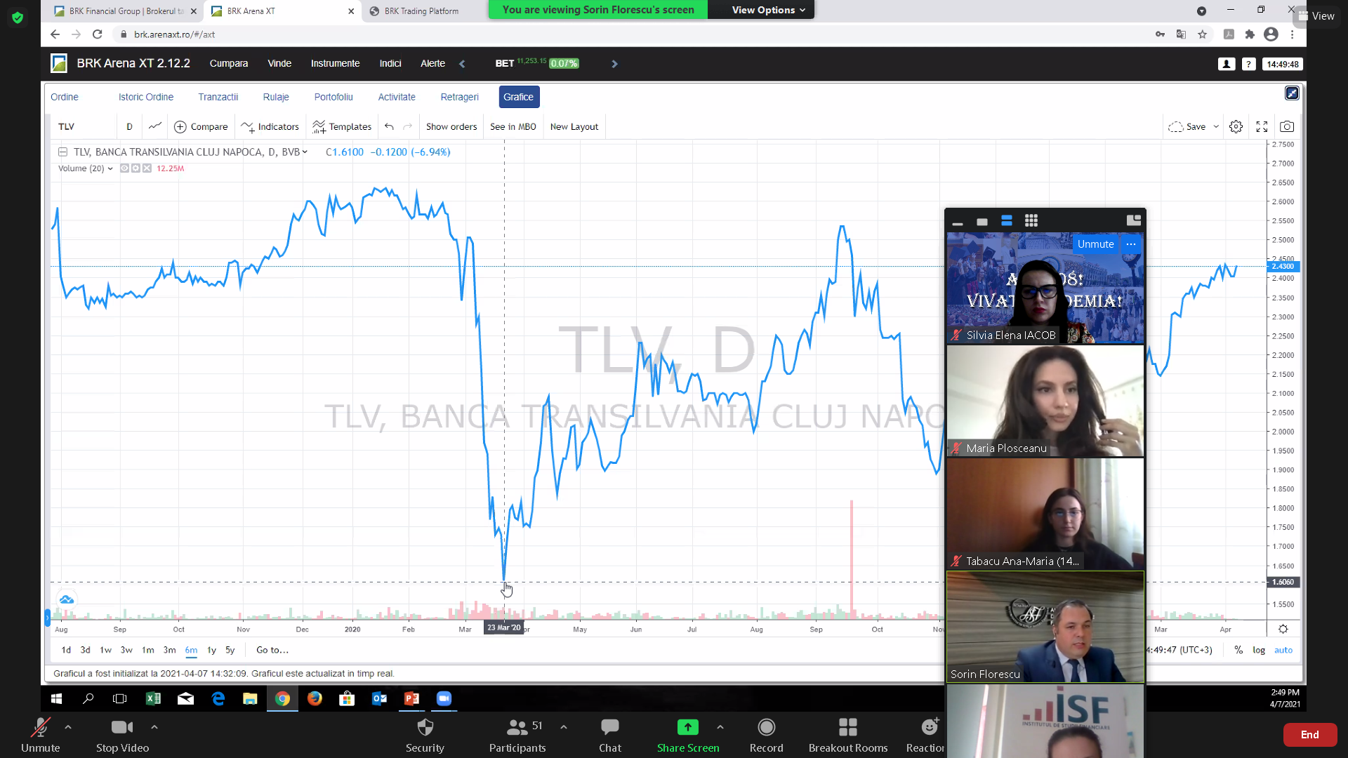Start Zoom Record
Image resolution: width=1348 pixels, height=758 pixels.
[x=766, y=735]
